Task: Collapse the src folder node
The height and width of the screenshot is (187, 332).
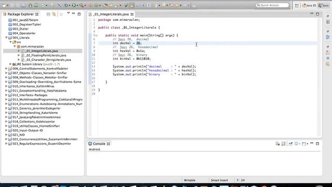Action: tap(10, 42)
